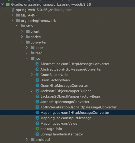The image size is (135, 143).
Task: Collapse the org.springframework package
Action: pos(12,21)
